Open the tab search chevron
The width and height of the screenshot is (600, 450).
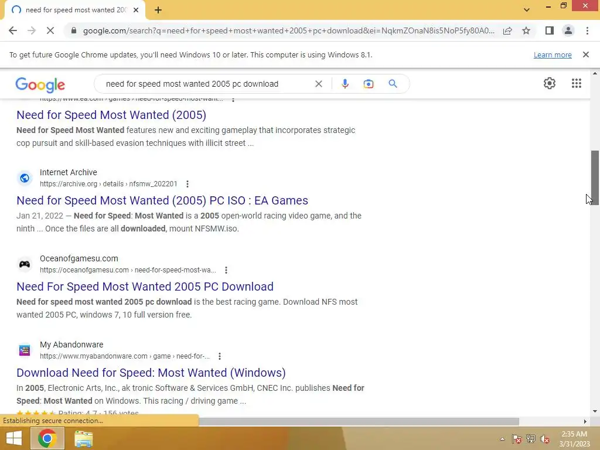pos(527,10)
